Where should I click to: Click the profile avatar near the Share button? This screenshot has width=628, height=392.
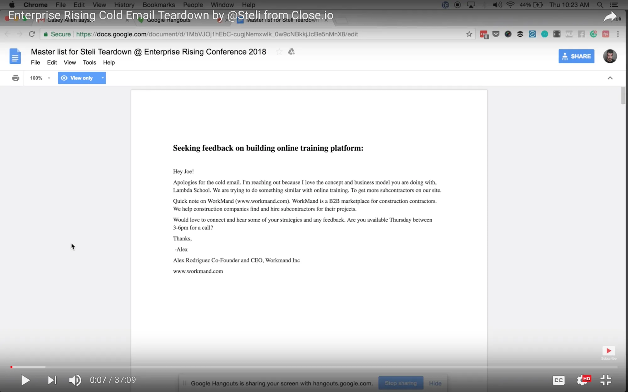(610, 56)
